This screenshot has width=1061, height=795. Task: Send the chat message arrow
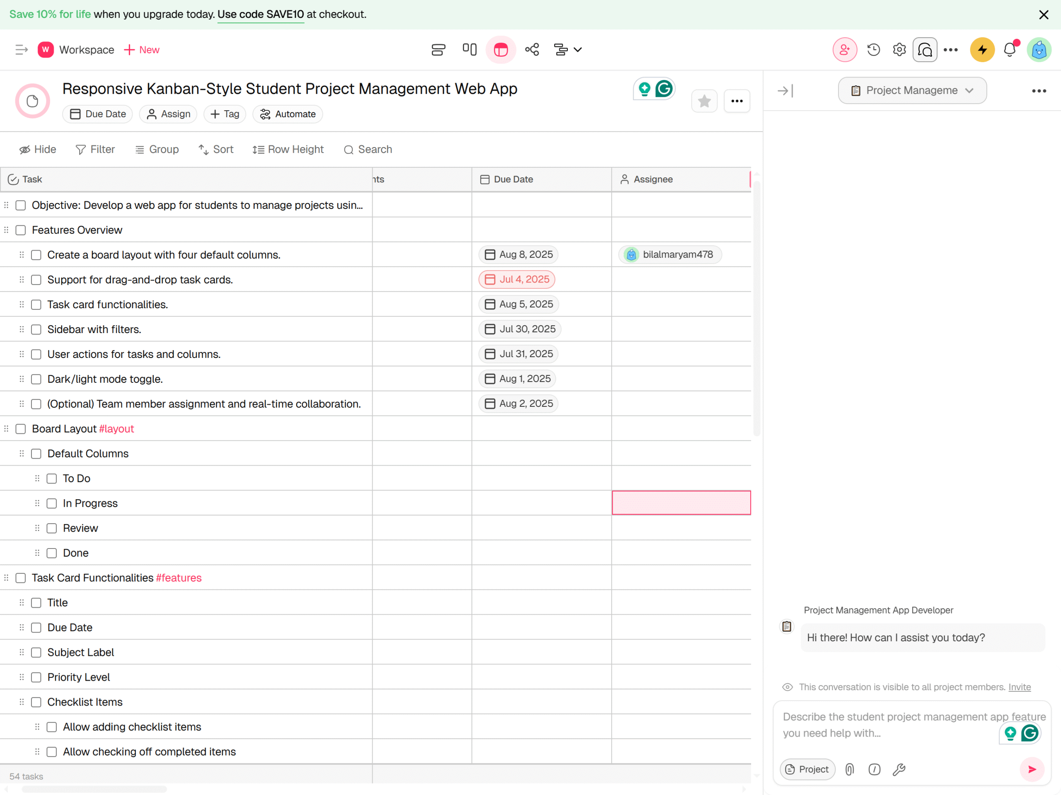pyautogui.click(x=1031, y=769)
